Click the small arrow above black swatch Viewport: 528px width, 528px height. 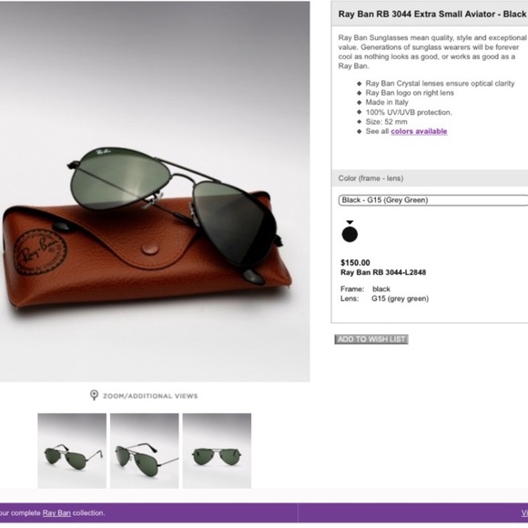click(x=350, y=222)
